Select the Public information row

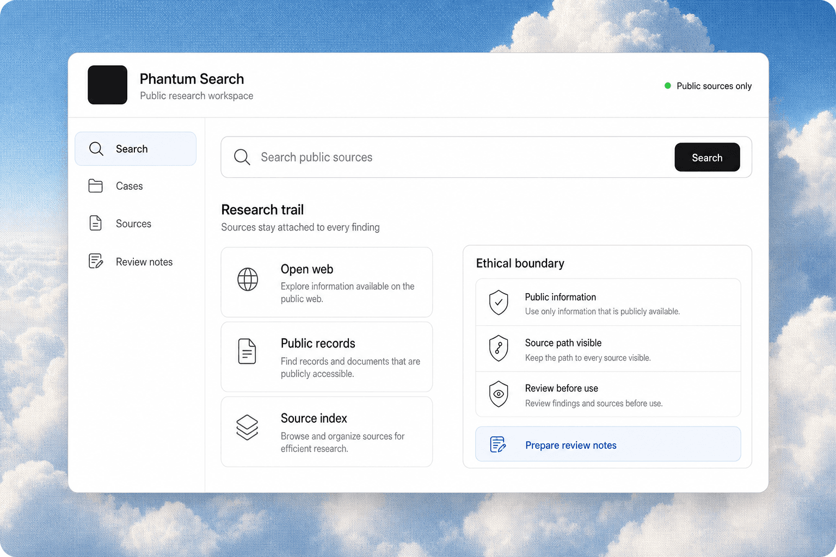tap(608, 302)
